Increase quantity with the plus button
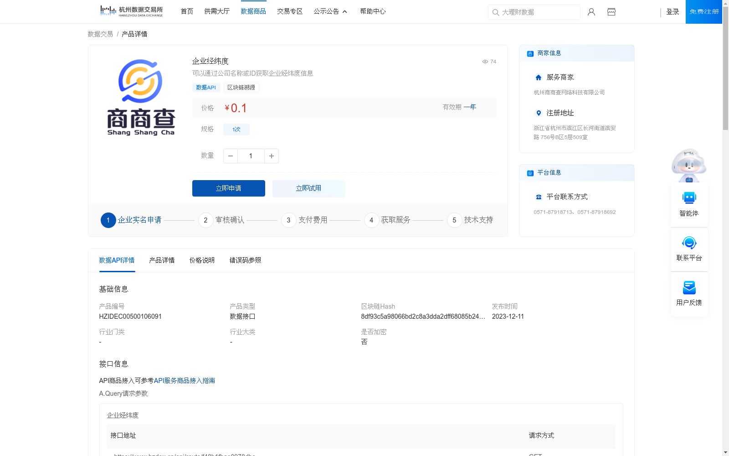The width and height of the screenshot is (729, 456). coord(272,156)
